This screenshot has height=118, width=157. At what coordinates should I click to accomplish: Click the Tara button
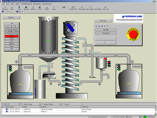click(11, 41)
